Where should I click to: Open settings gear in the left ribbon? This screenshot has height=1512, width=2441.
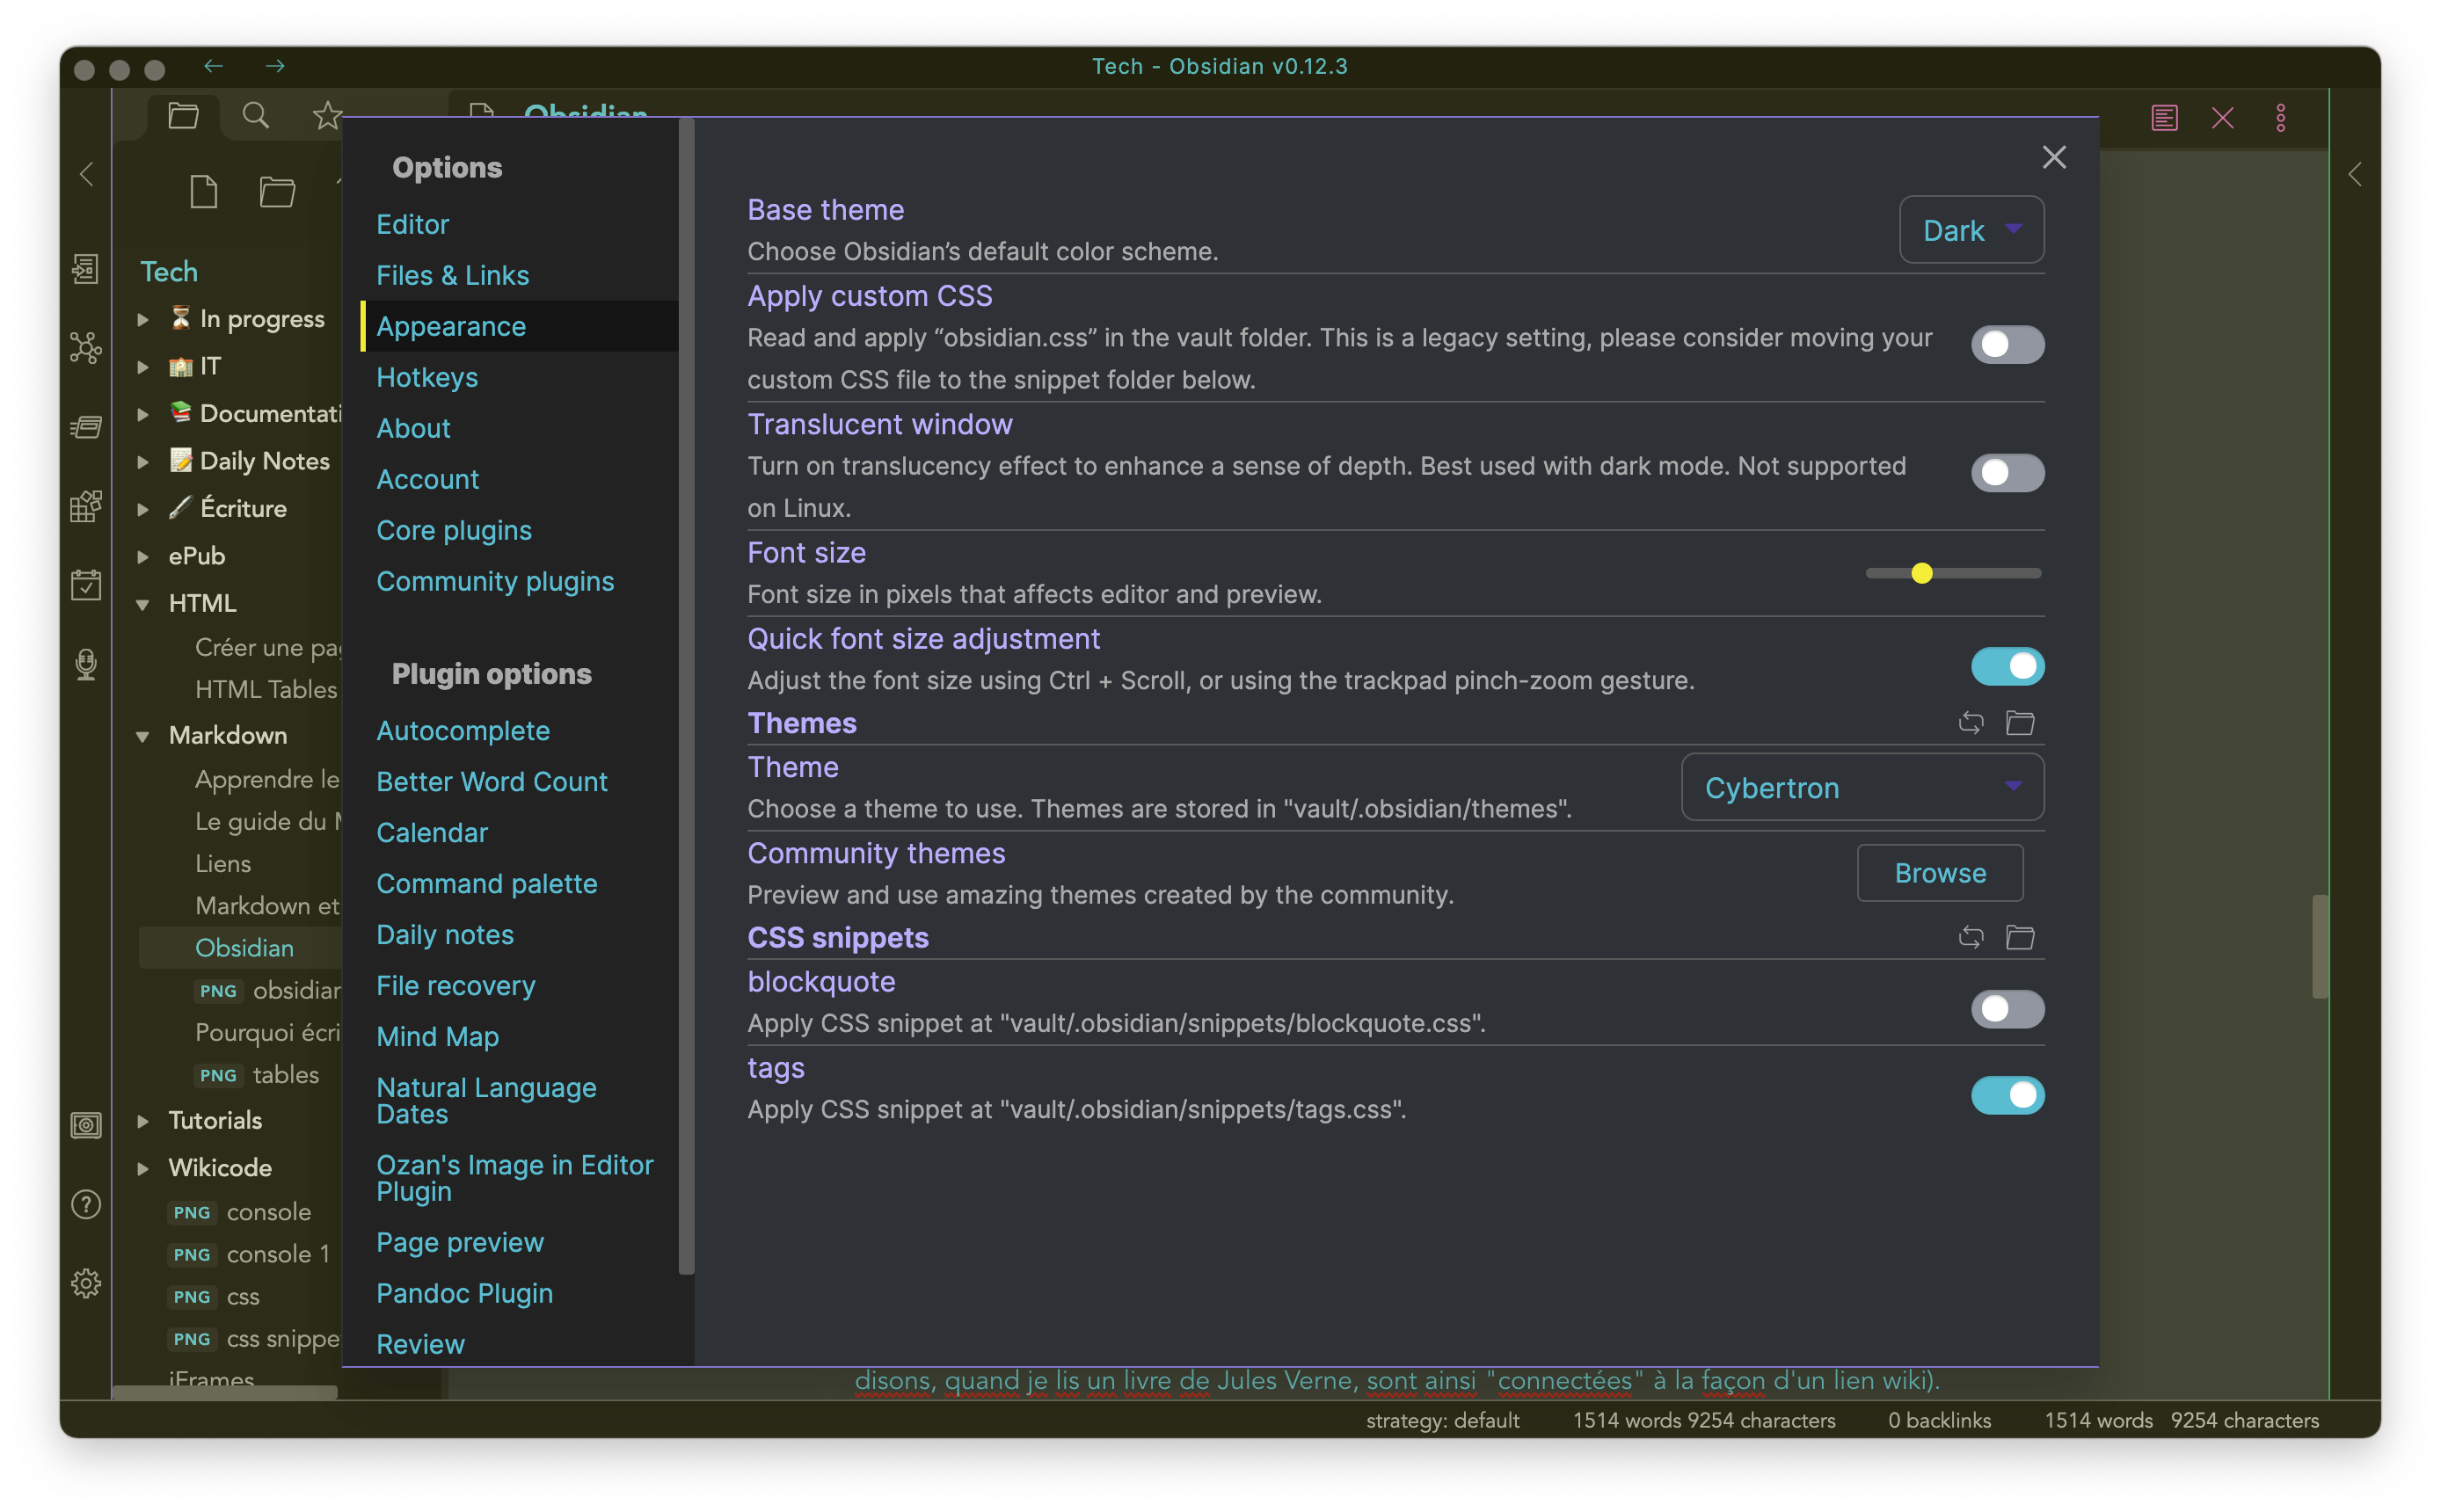[x=86, y=1284]
